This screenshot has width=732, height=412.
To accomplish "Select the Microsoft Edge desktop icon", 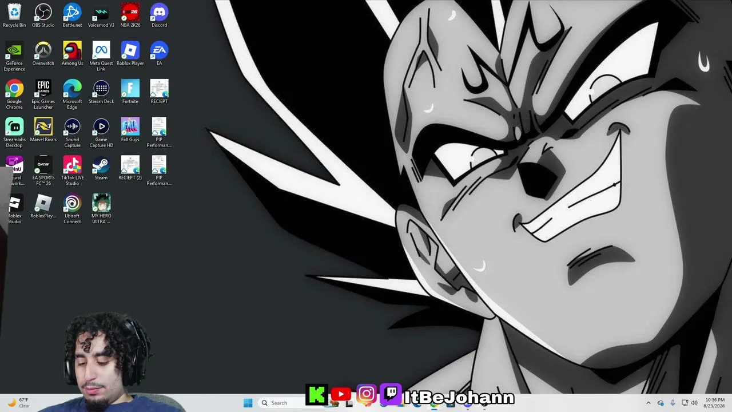I will 72,94.
